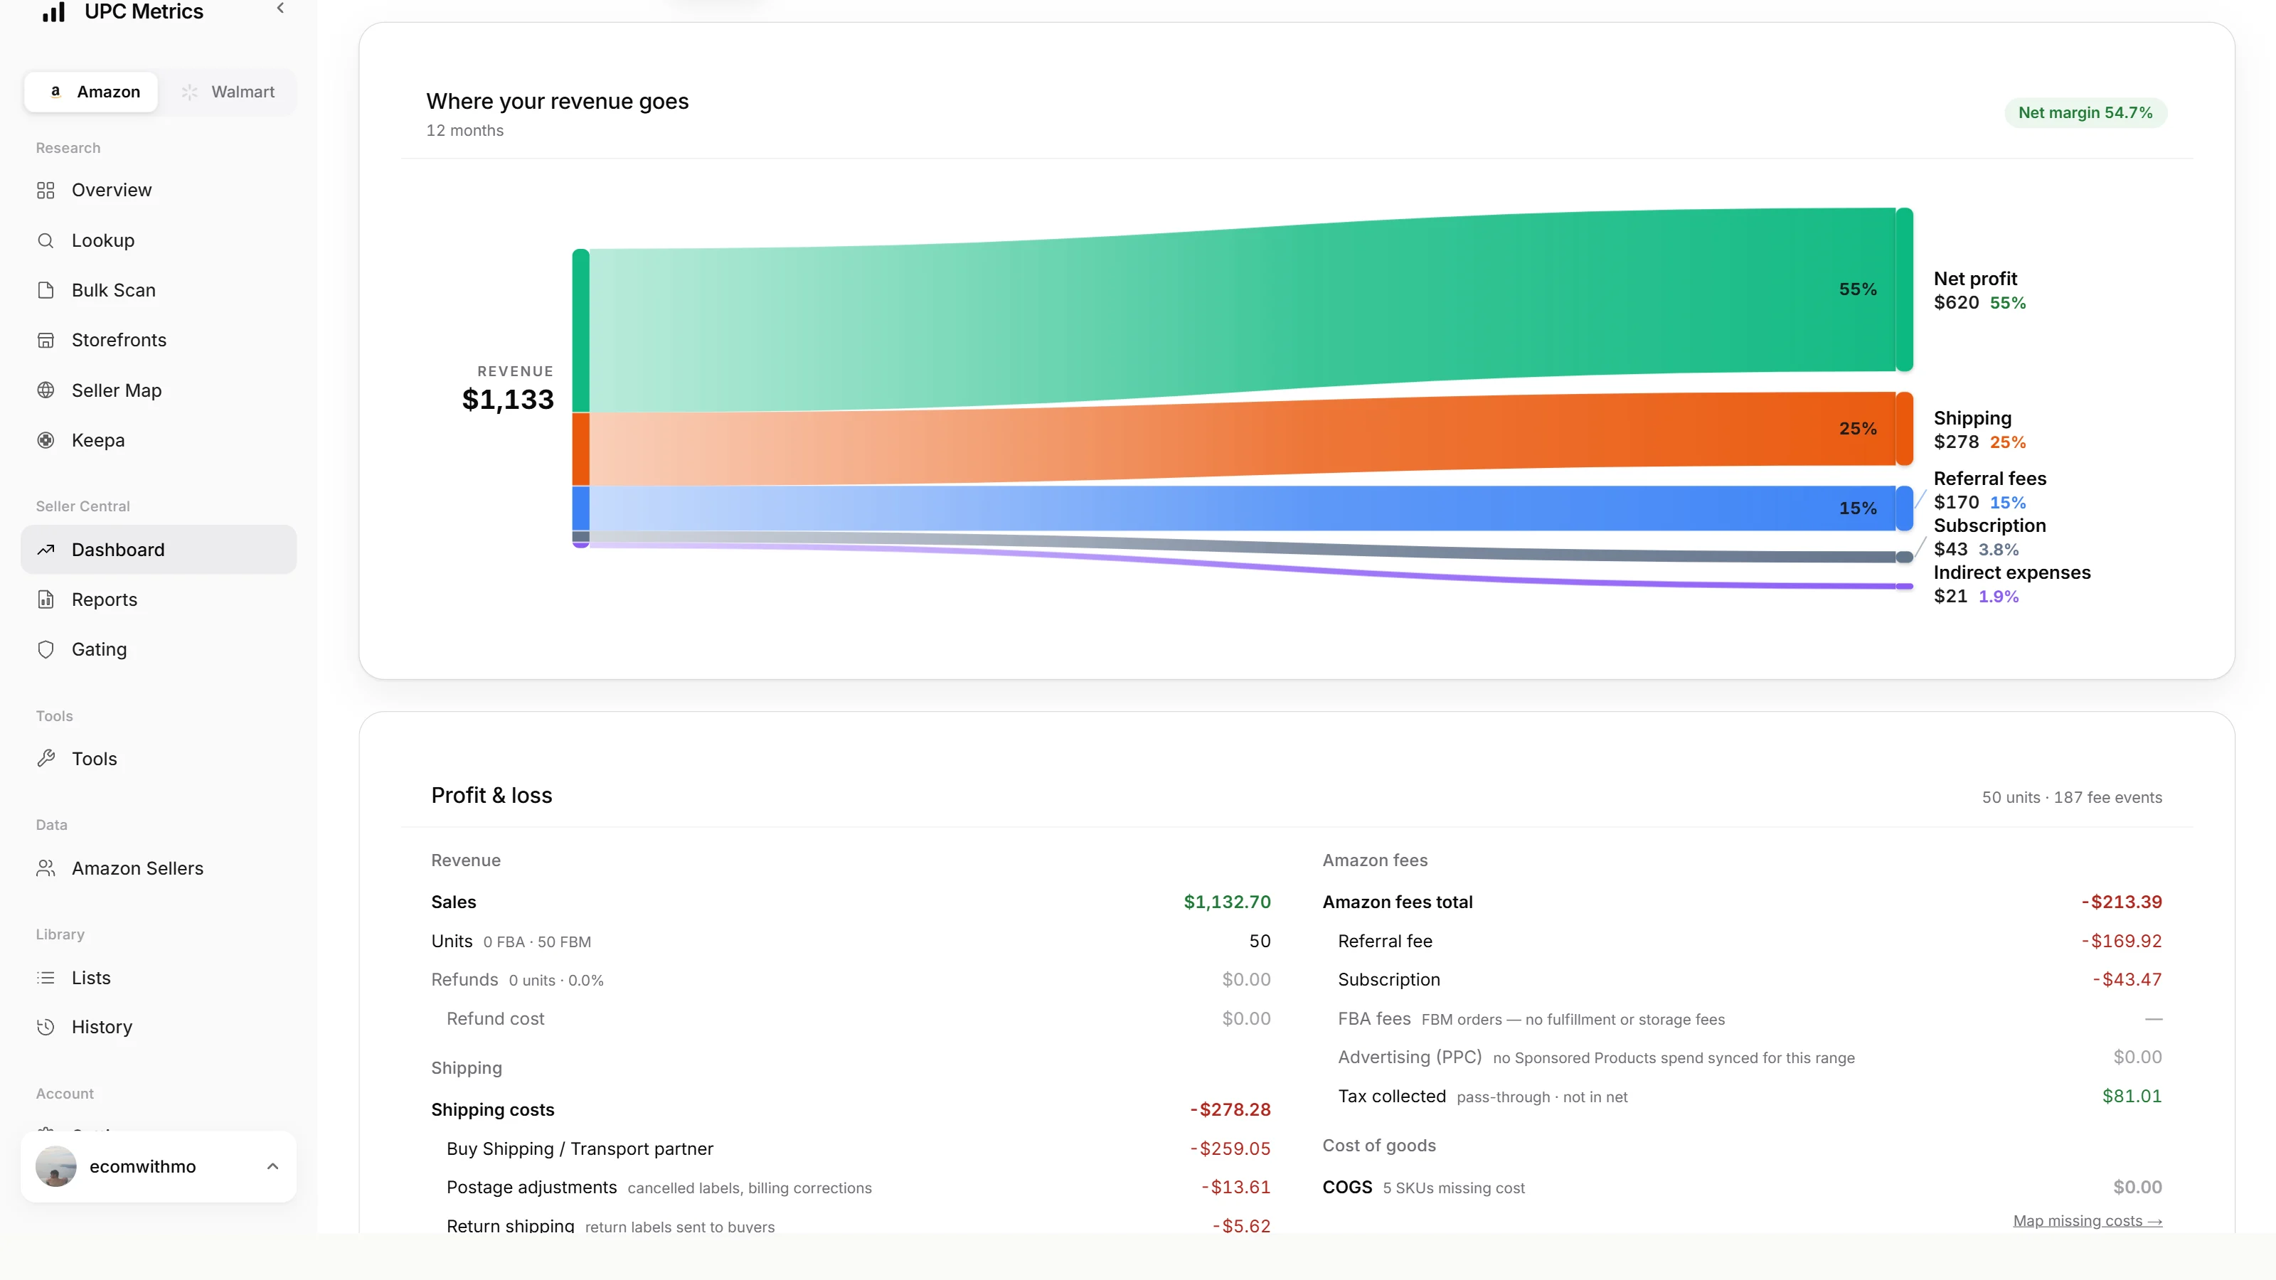
Task: Click the Shipping $278 label
Action: (x=1979, y=430)
